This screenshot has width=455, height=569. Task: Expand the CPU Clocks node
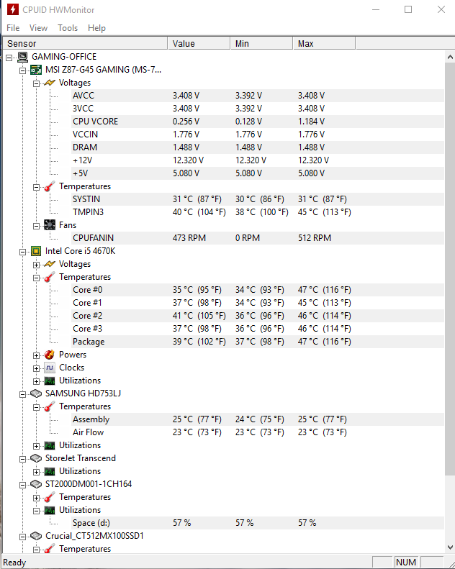[x=36, y=368]
